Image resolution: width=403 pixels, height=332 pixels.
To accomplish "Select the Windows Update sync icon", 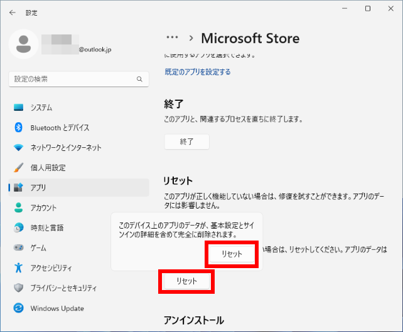I will 18,308.
